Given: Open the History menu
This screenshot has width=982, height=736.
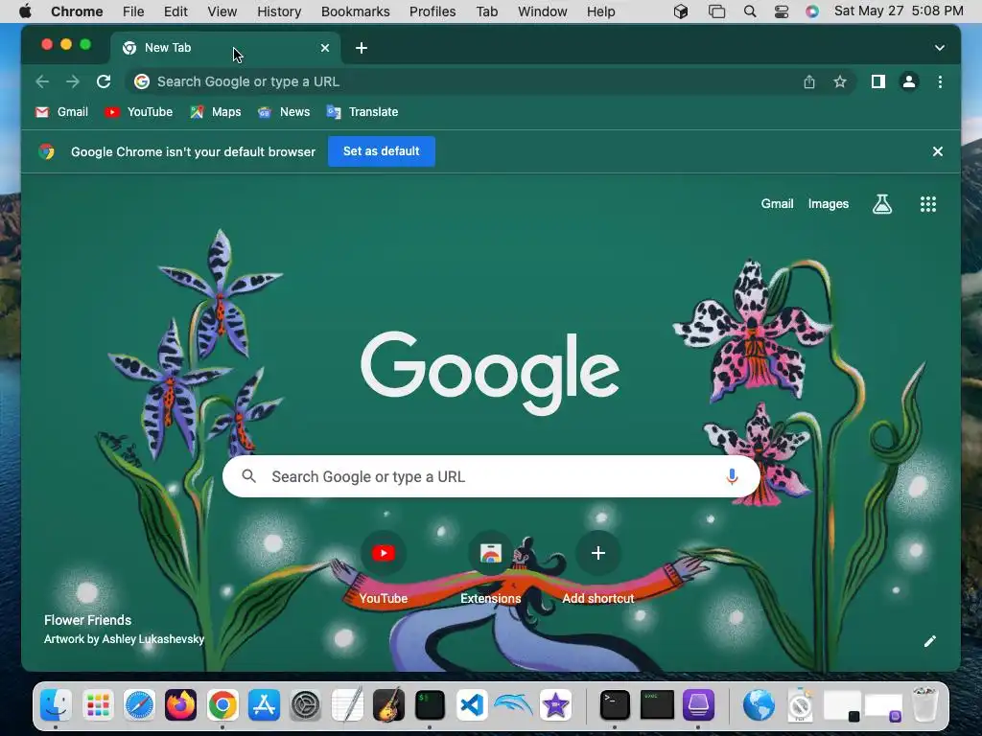Looking at the screenshot, I should point(279,11).
